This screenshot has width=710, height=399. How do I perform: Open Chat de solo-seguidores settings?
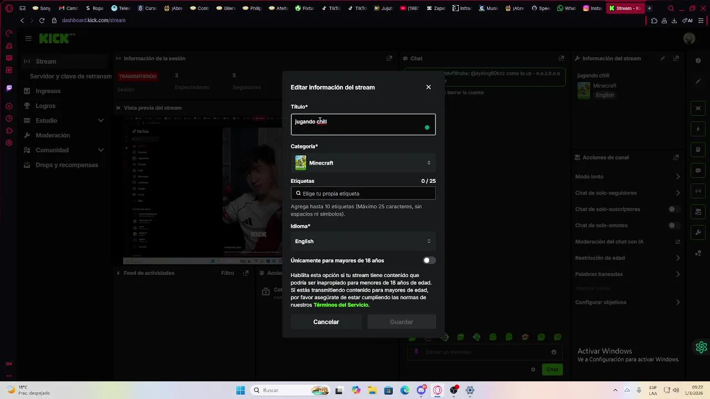[x=627, y=193]
